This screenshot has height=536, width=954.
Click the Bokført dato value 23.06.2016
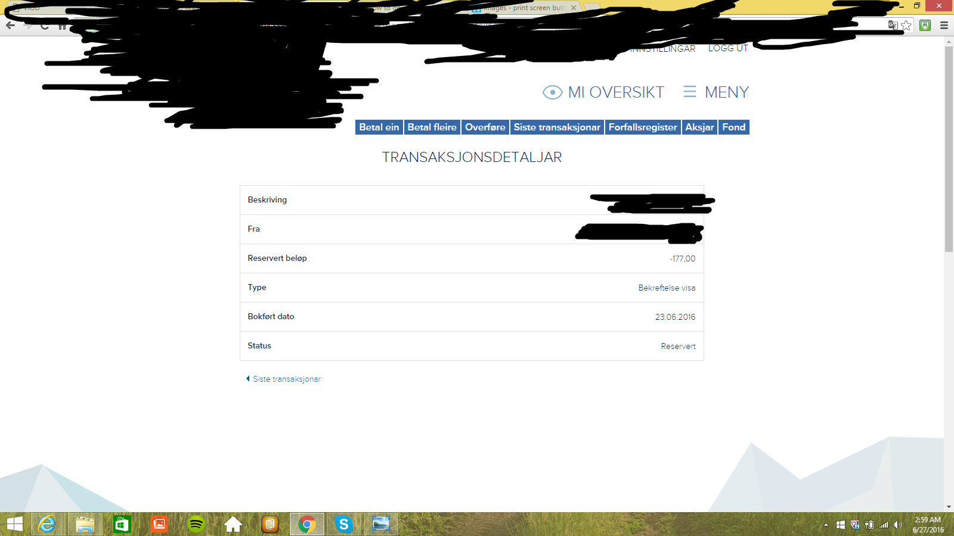coord(675,317)
